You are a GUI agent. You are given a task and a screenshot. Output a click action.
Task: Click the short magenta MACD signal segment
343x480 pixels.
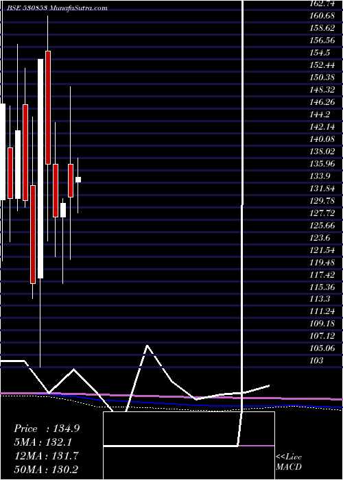click(257, 446)
